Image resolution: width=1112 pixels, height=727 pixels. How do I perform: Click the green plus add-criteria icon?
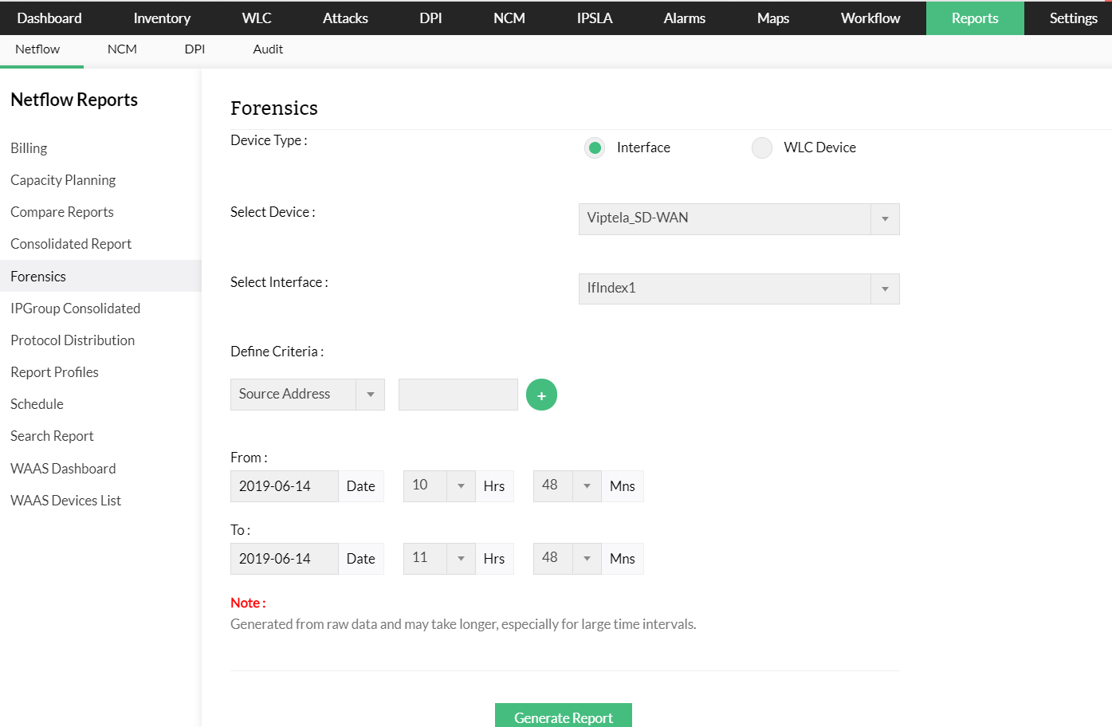pos(541,395)
